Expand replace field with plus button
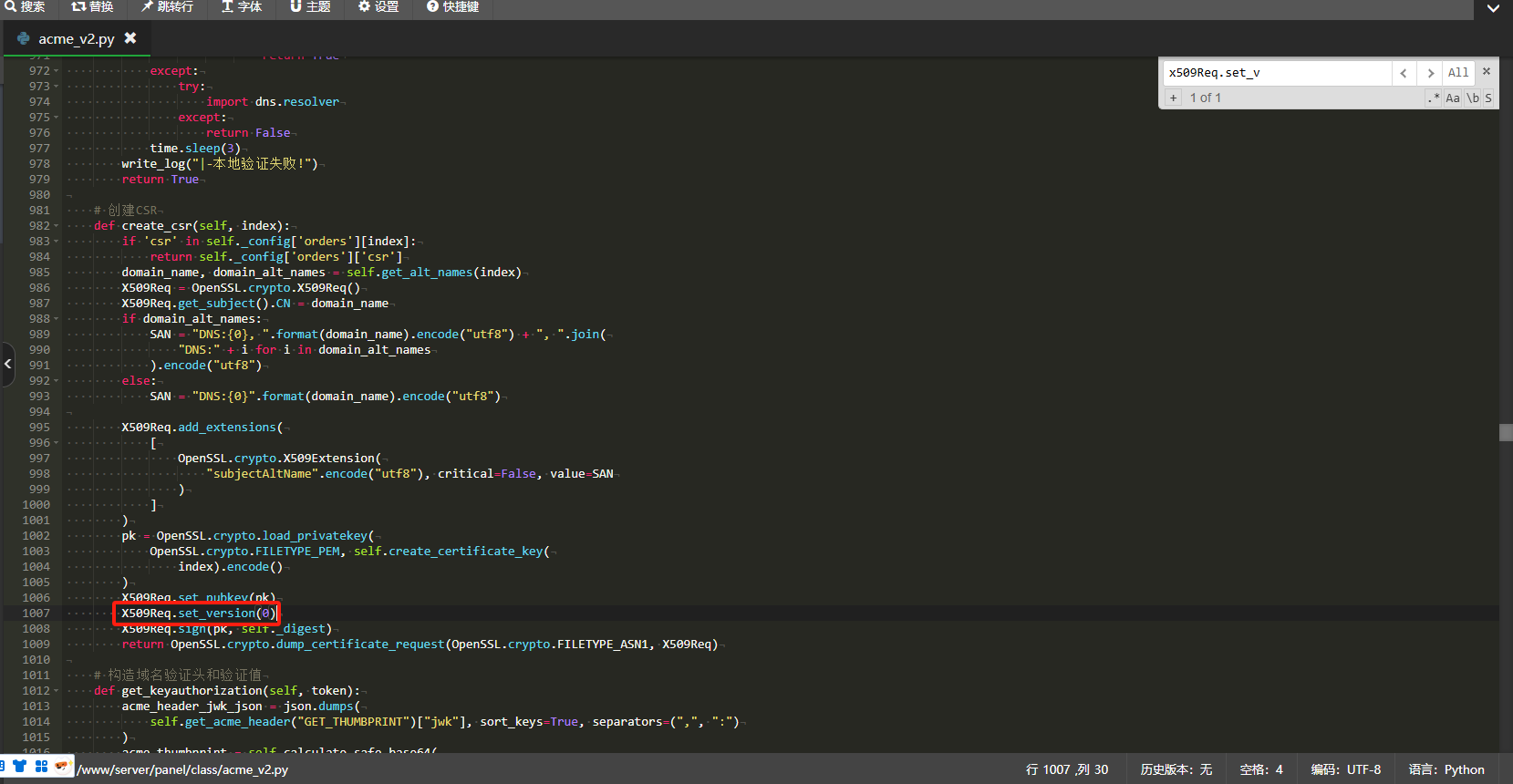The image size is (1513, 784). click(1174, 98)
